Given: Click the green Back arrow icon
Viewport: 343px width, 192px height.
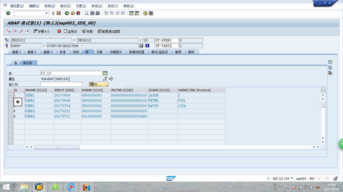Looking at the screenshot, I should pyautogui.click(x=67, y=13).
